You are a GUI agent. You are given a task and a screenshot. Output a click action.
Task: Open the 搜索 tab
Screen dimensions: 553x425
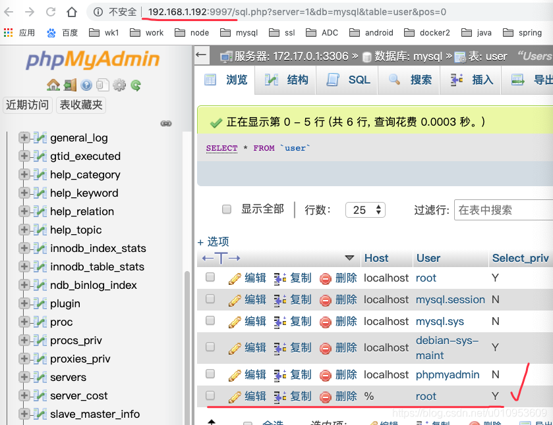[409, 80]
